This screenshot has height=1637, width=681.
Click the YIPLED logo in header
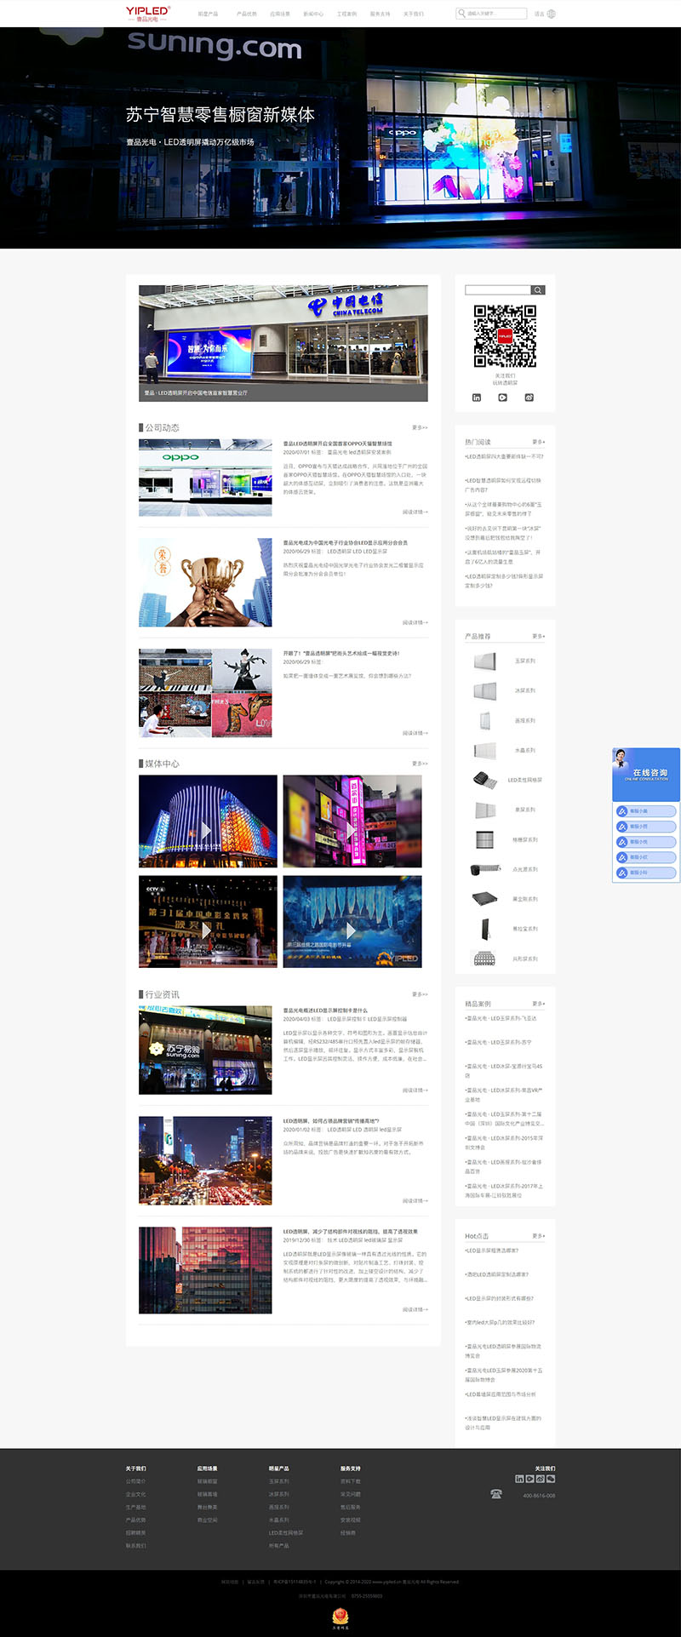pyautogui.click(x=148, y=13)
